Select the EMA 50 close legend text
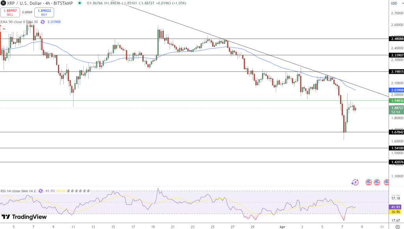The height and width of the screenshot is (229, 404). pyautogui.click(x=19, y=22)
